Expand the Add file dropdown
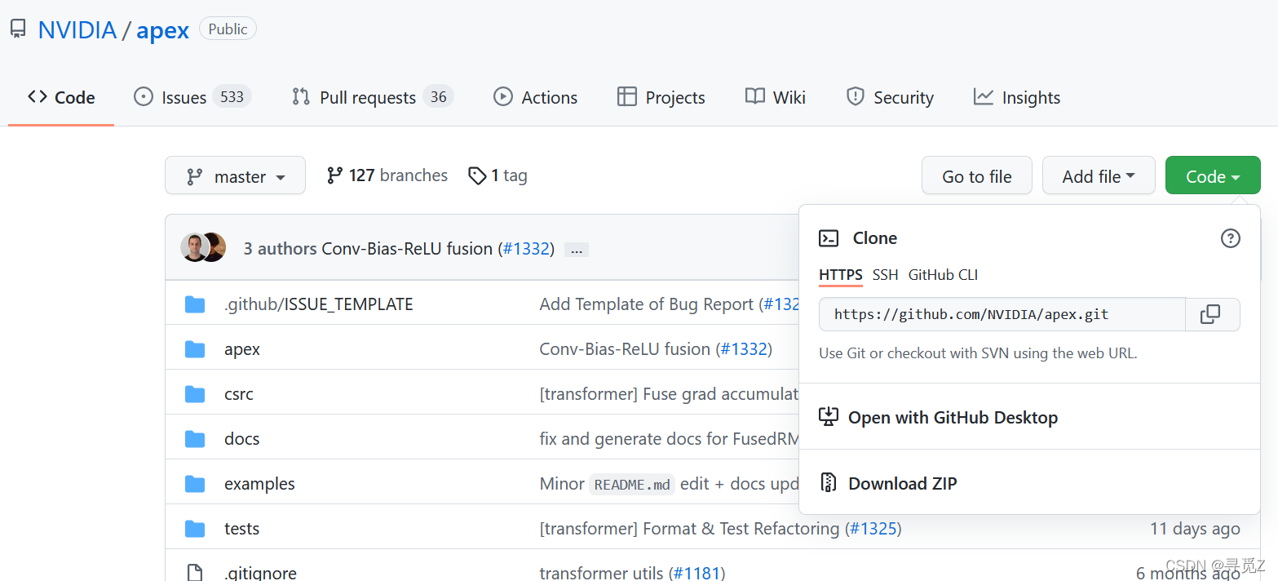 pos(1098,176)
